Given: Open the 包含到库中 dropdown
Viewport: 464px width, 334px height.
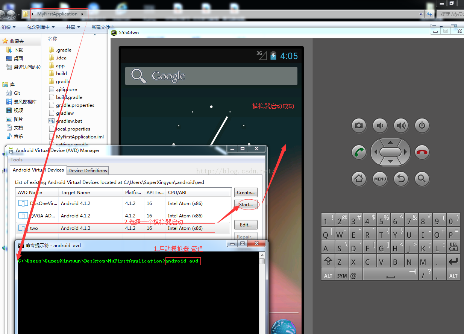Looking at the screenshot, I should [41, 27].
